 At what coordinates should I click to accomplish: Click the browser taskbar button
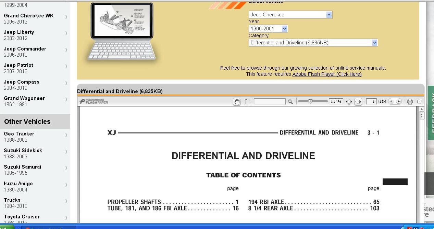click(x=48, y=227)
